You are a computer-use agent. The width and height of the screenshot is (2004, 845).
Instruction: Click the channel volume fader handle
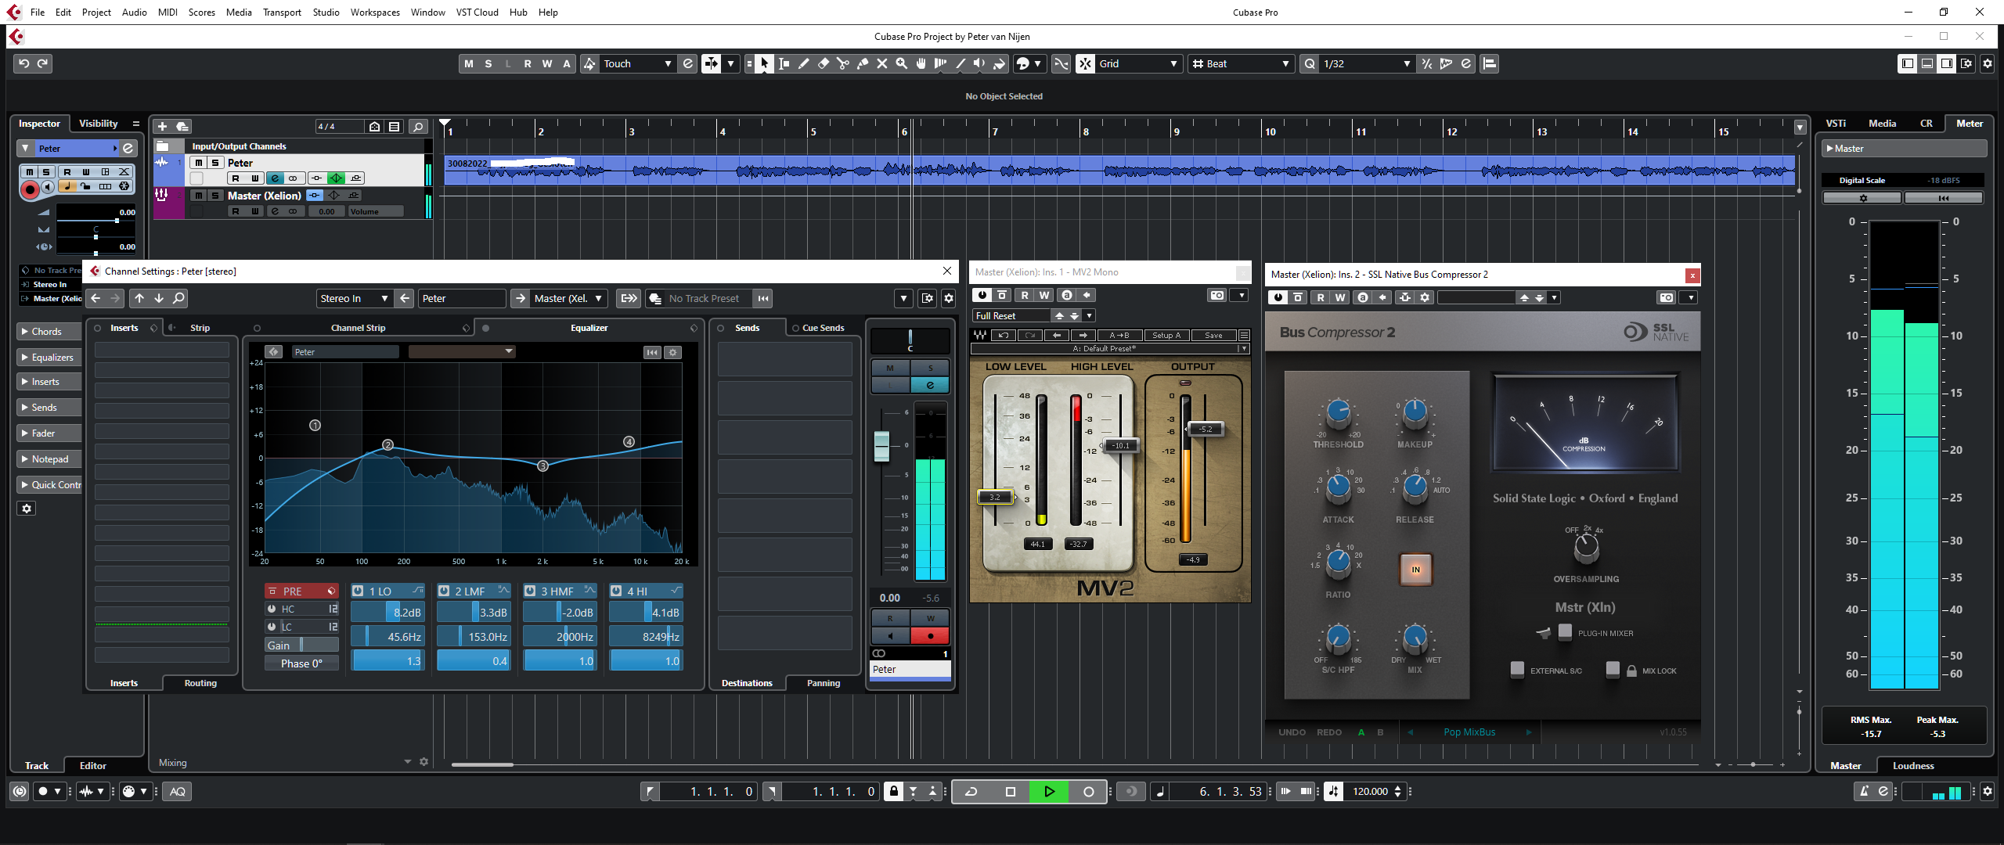[881, 445]
